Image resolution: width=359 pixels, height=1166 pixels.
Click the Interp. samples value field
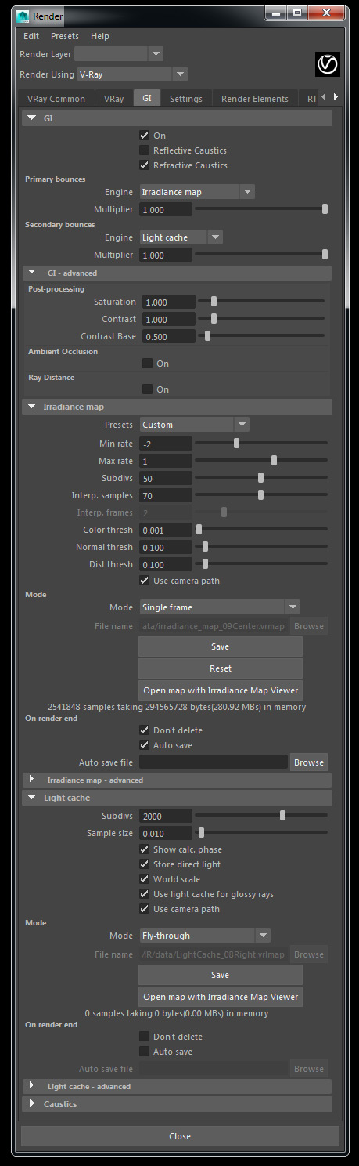coord(166,495)
